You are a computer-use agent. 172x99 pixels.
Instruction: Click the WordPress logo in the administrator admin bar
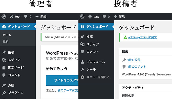click(4, 16)
